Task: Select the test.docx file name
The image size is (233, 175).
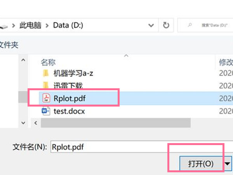Action: pyautogui.click(x=69, y=111)
